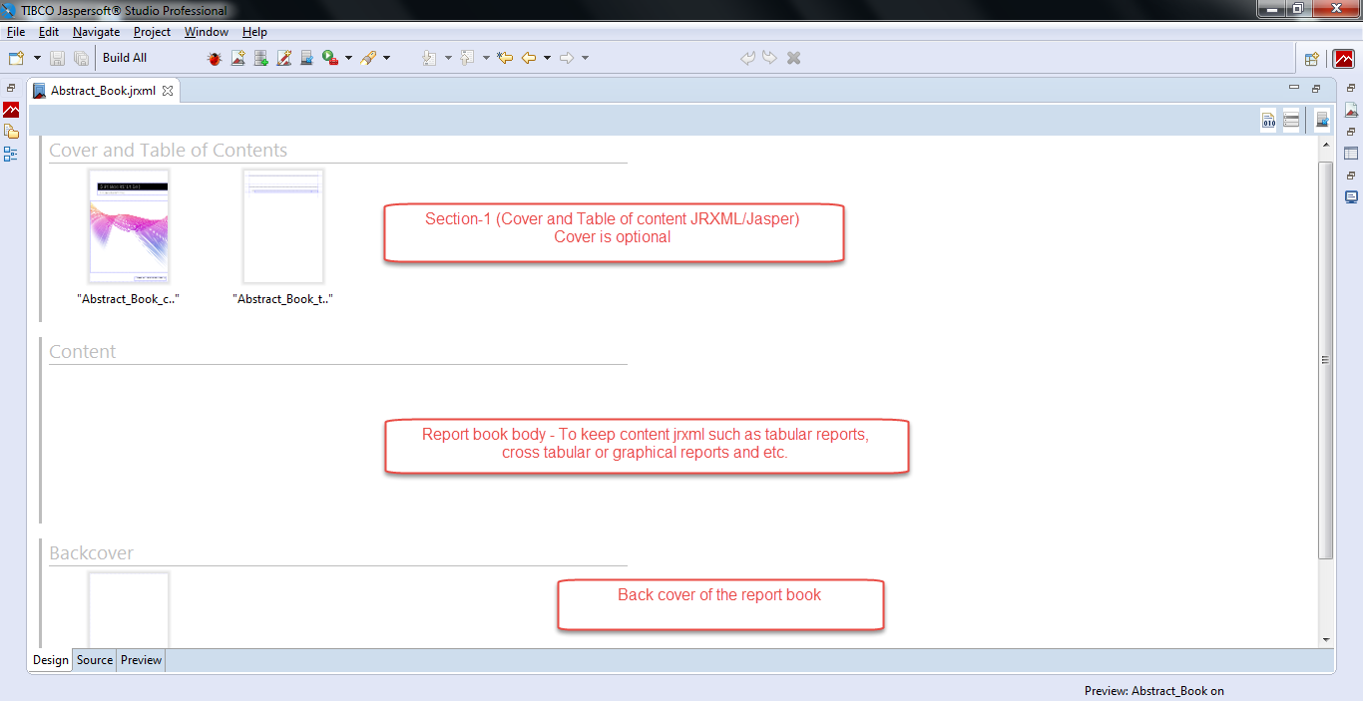
Task: Close the Abstract_Book.jrxml editor tab
Action: 166,89
